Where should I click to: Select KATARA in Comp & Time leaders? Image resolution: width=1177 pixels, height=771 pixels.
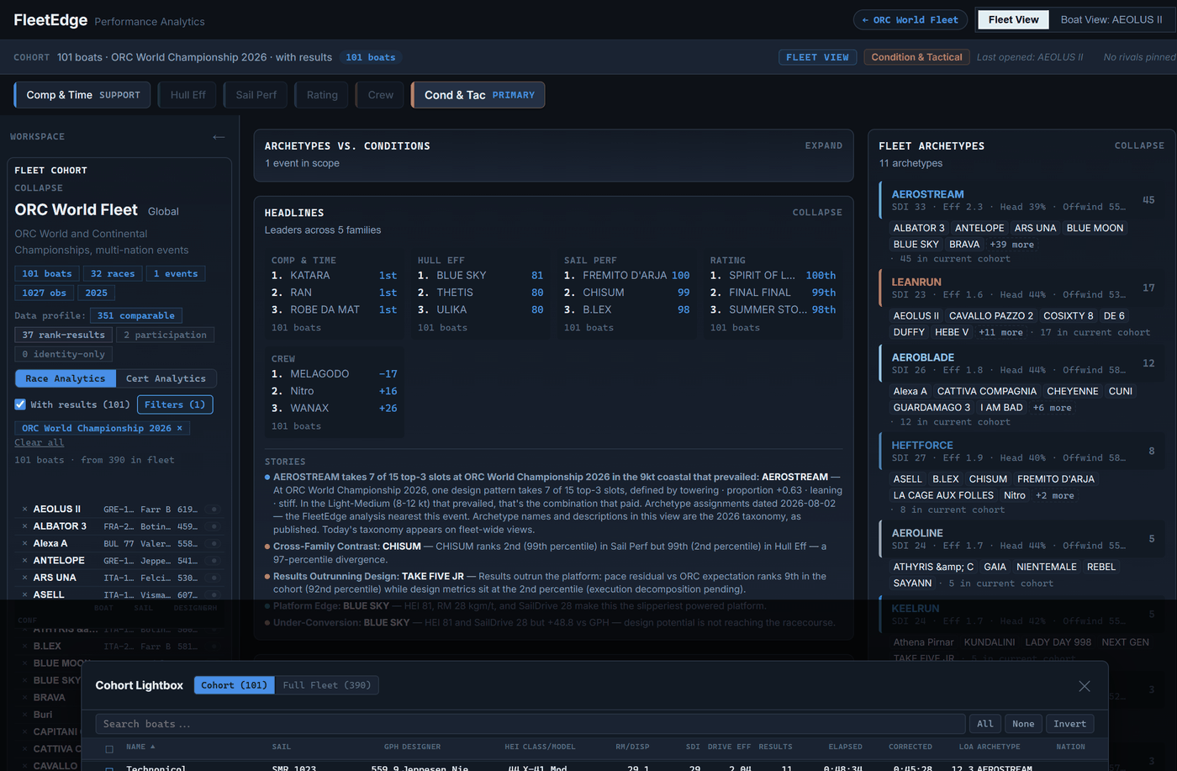coord(310,276)
